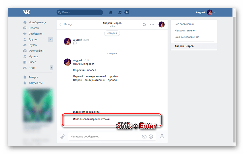Image resolution: width=244 pixels, height=154 pixels.
Task: Open the emoji picker smiley icon
Action: (151, 136)
